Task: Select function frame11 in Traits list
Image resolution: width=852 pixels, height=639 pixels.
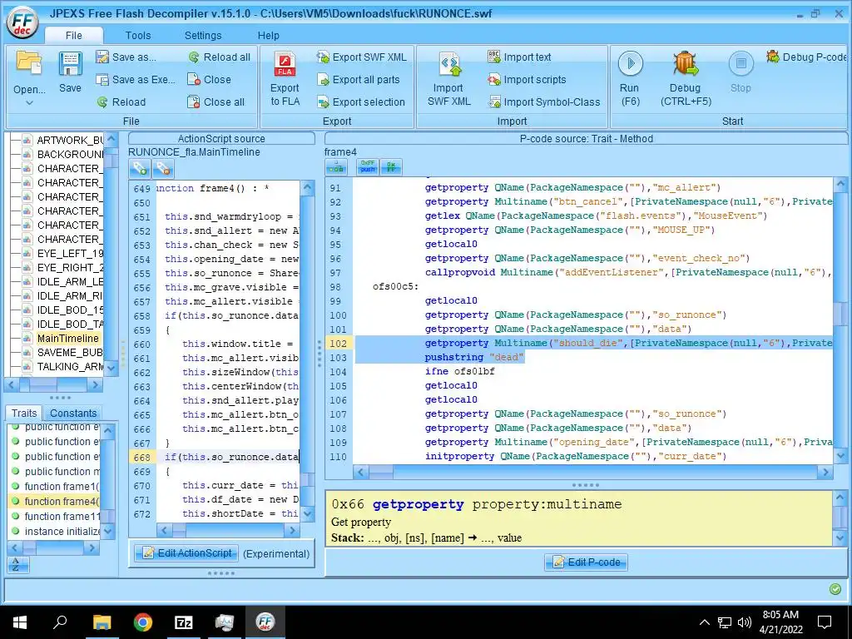Action: point(62,516)
